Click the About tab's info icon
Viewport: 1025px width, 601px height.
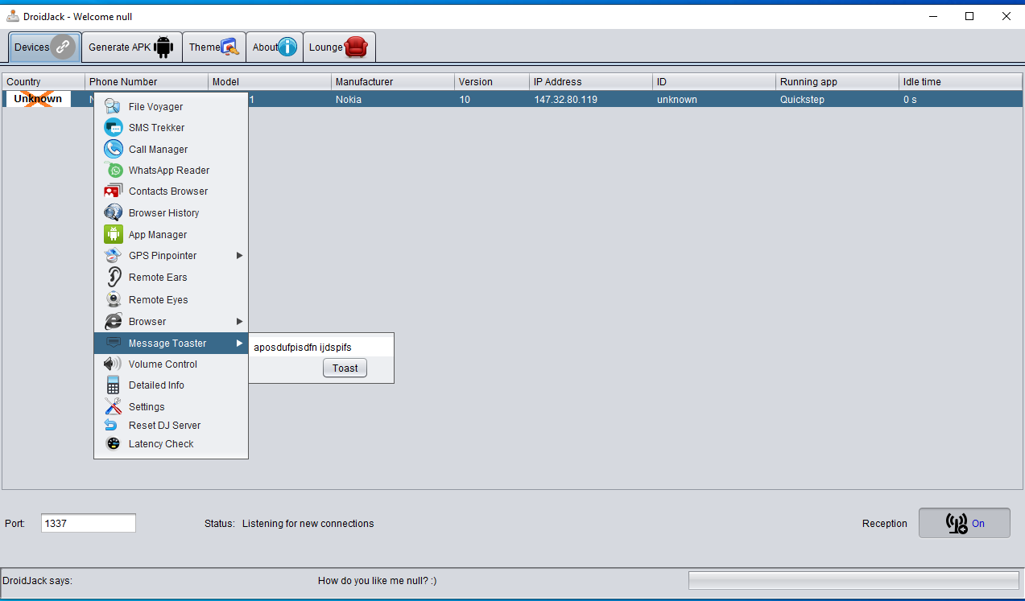(287, 47)
